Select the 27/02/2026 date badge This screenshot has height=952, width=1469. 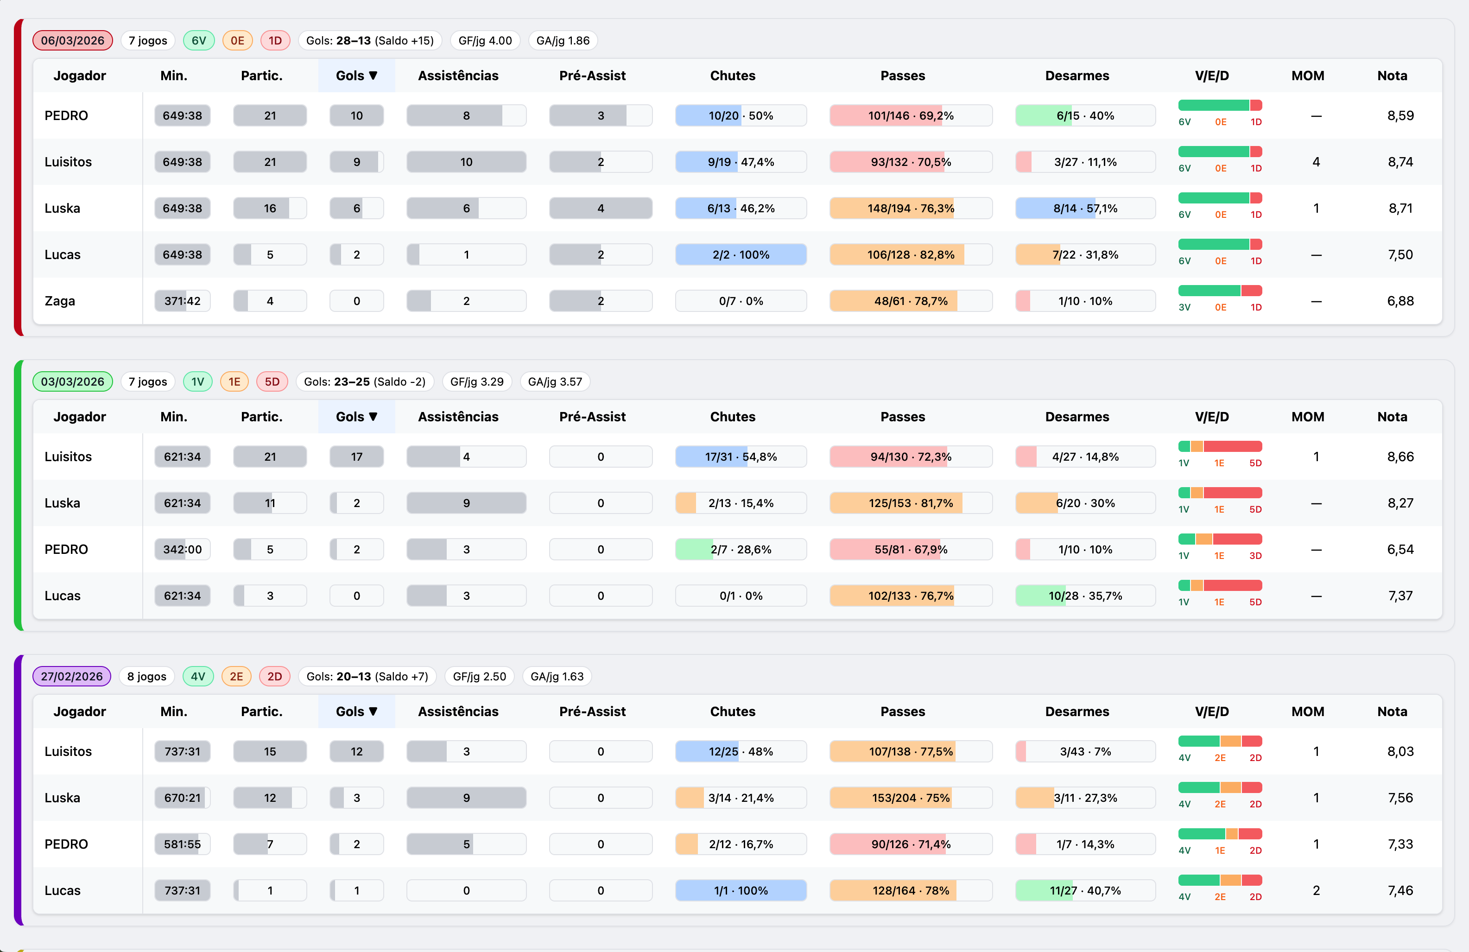(x=72, y=676)
